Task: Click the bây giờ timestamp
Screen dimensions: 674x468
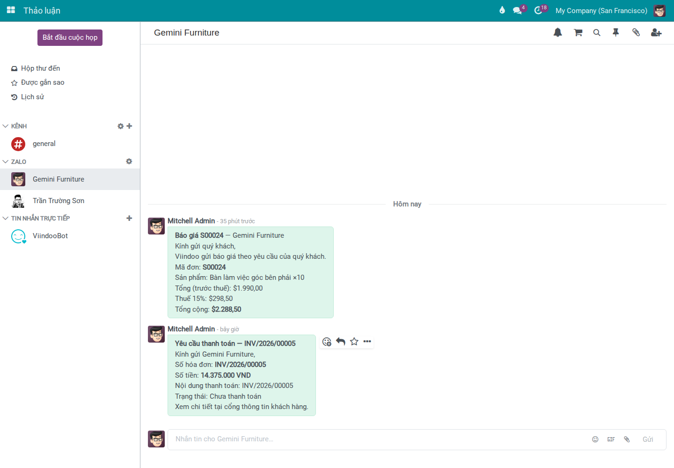Action: click(x=229, y=329)
